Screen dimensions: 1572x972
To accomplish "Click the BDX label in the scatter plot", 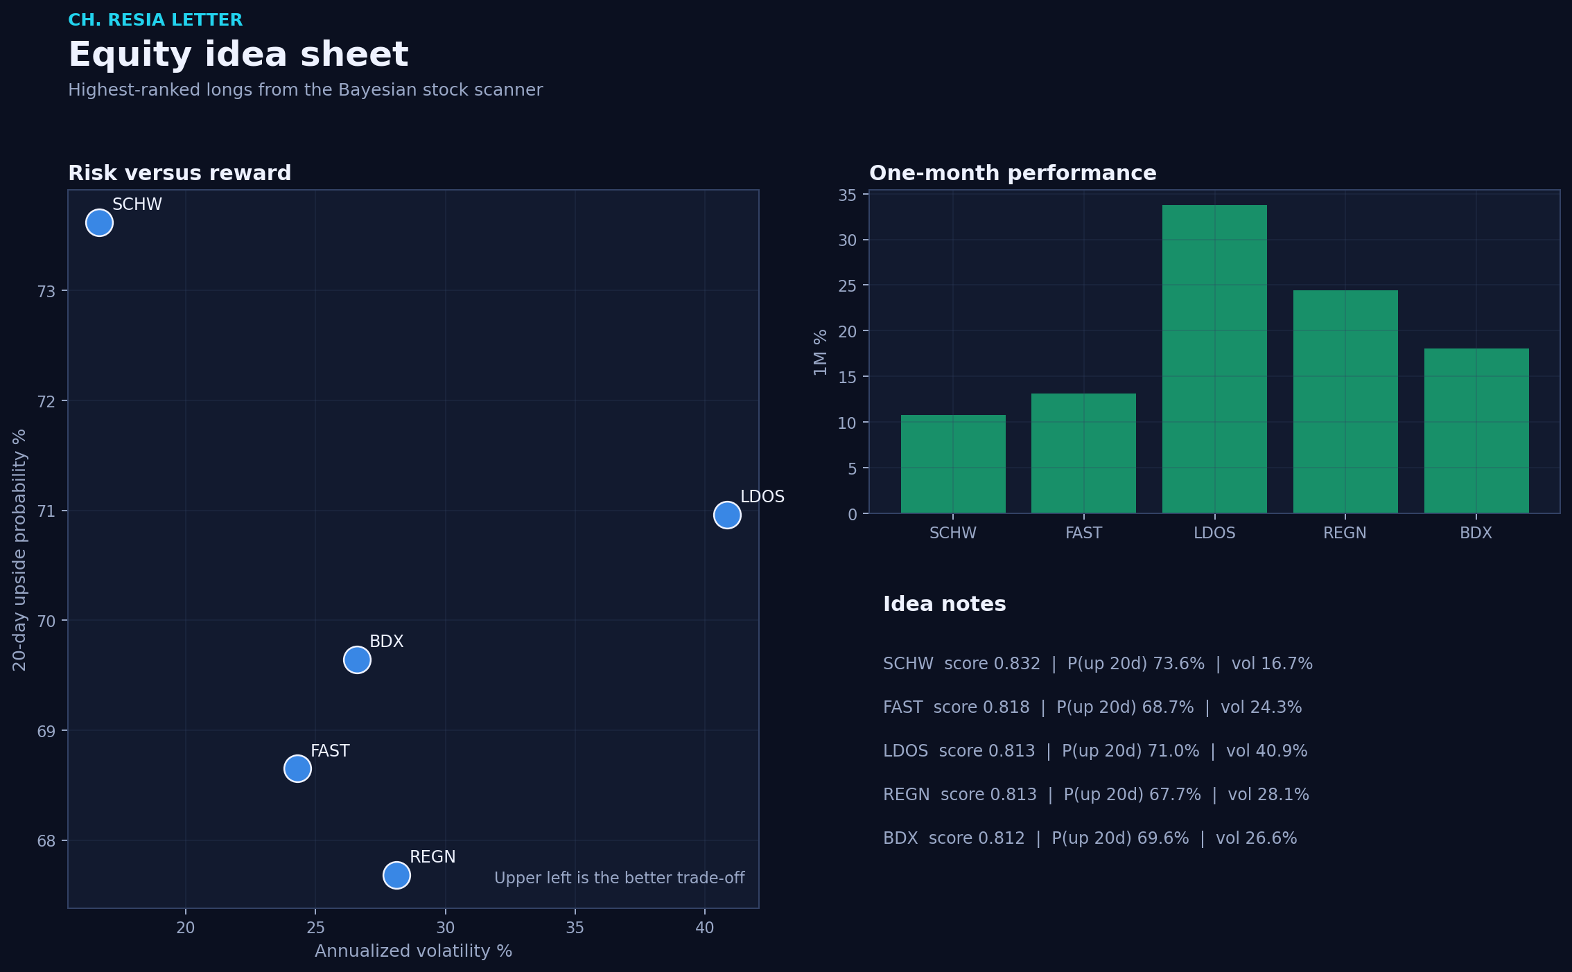I will pyautogui.click(x=387, y=642).
